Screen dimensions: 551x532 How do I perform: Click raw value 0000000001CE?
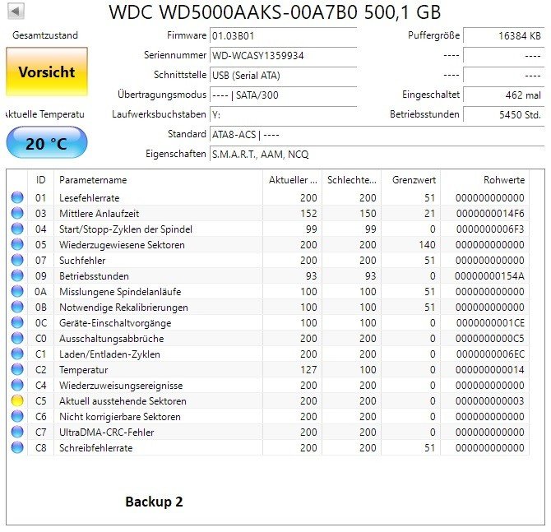pyautogui.click(x=490, y=323)
